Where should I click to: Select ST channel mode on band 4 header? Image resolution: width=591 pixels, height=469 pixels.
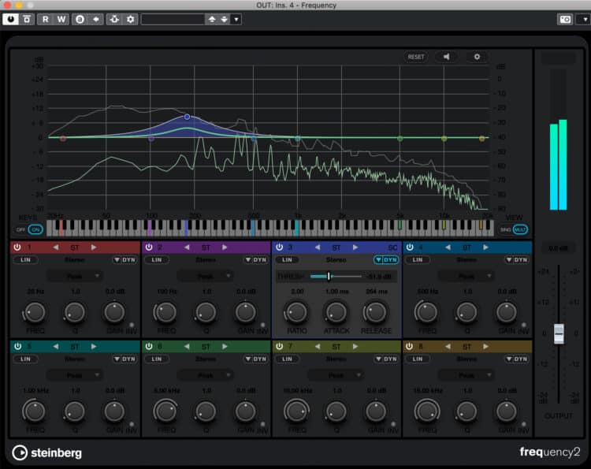[466, 248]
